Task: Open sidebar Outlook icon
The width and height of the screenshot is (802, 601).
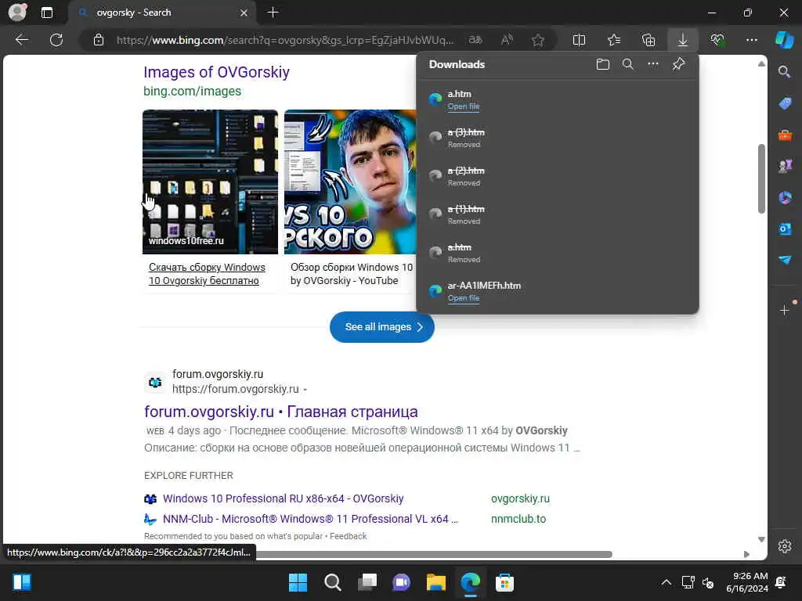Action: point(785,229)
